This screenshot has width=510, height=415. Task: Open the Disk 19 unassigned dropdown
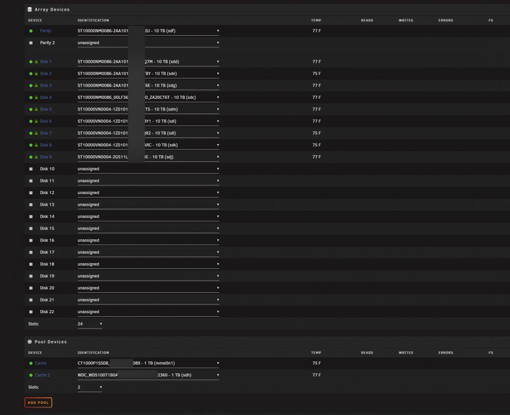(x=148, y=276)
